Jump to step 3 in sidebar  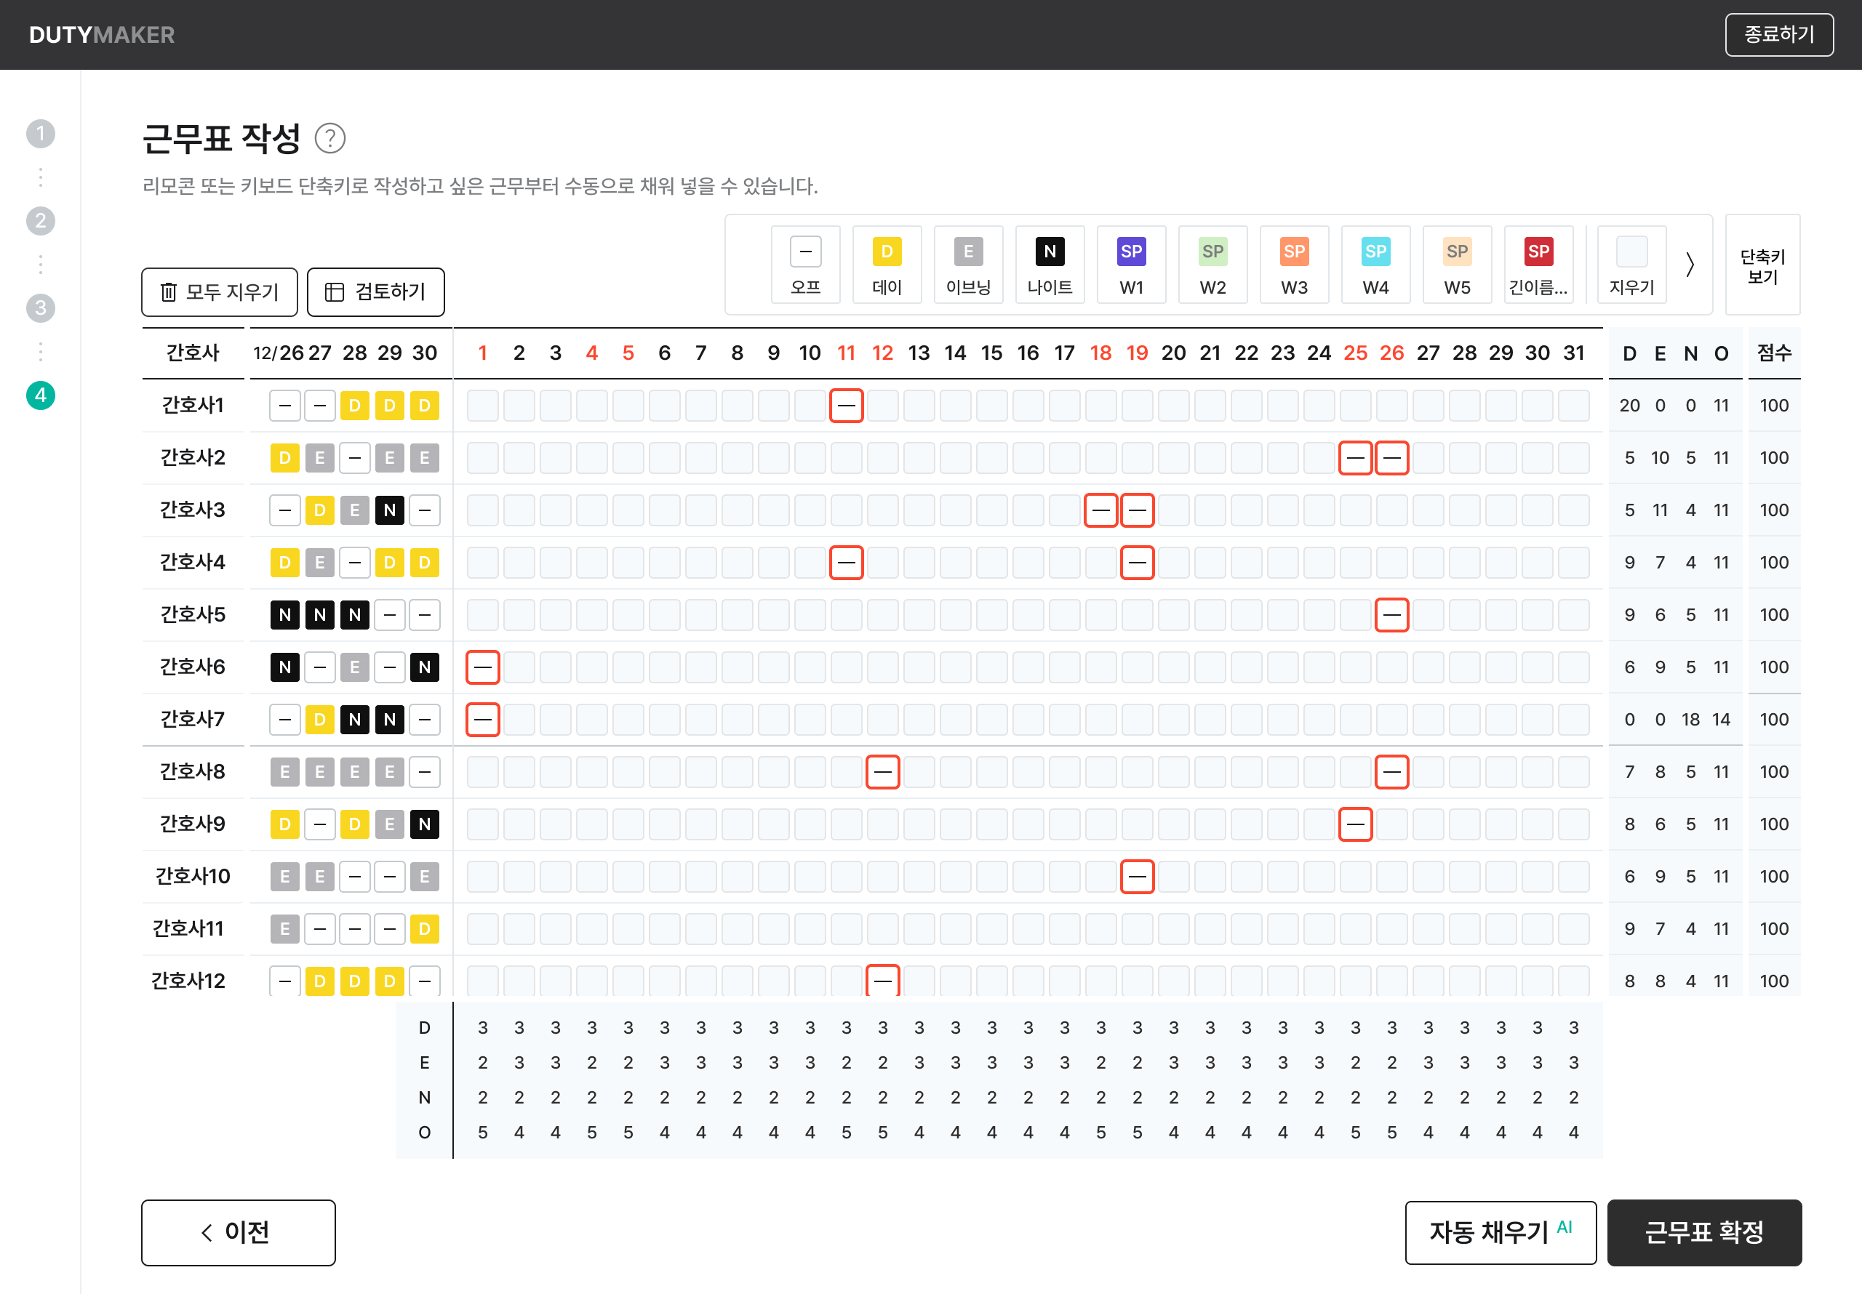41,308
